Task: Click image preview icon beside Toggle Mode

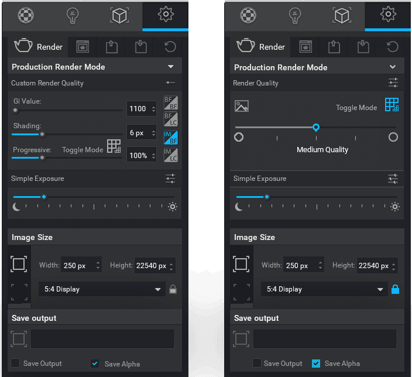Action: click(x=242, y=106)
